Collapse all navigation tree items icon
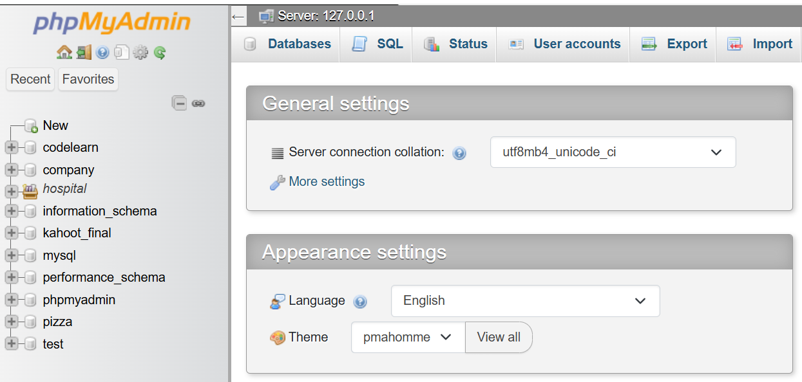 [180, 103]
